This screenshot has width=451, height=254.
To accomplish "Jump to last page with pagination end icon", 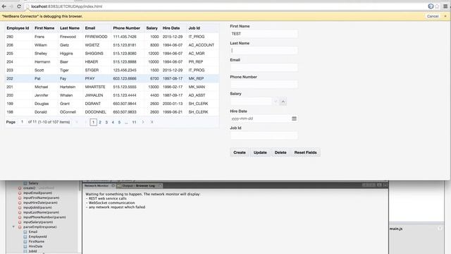I will click(x=152, y=122).
